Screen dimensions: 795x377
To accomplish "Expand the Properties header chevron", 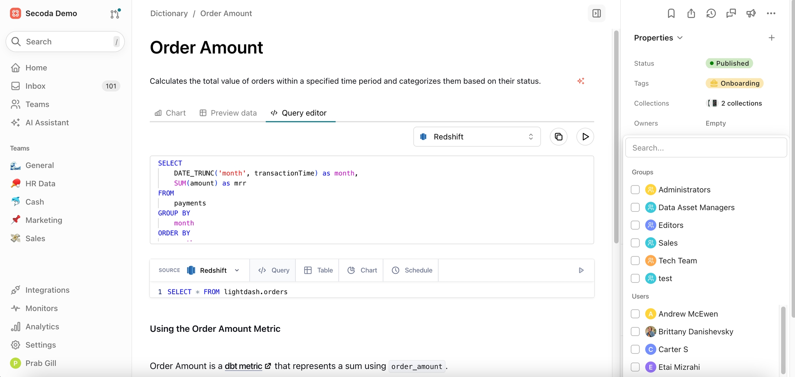I will (680, 38).
